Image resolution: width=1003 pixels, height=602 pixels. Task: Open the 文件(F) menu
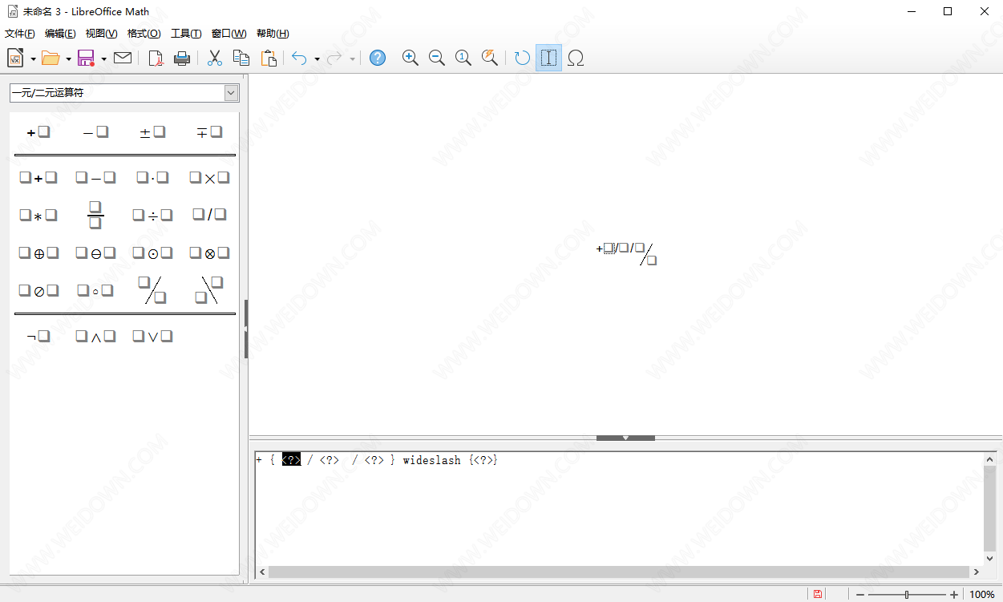click(20, 34)
